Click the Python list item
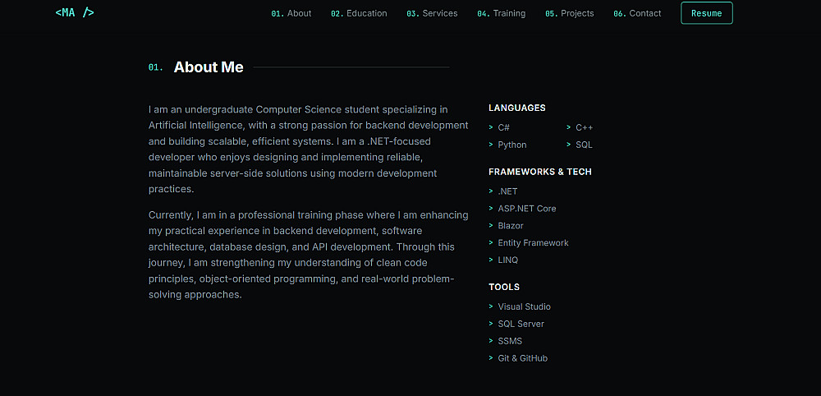The image size is (821, 396). 512,145
